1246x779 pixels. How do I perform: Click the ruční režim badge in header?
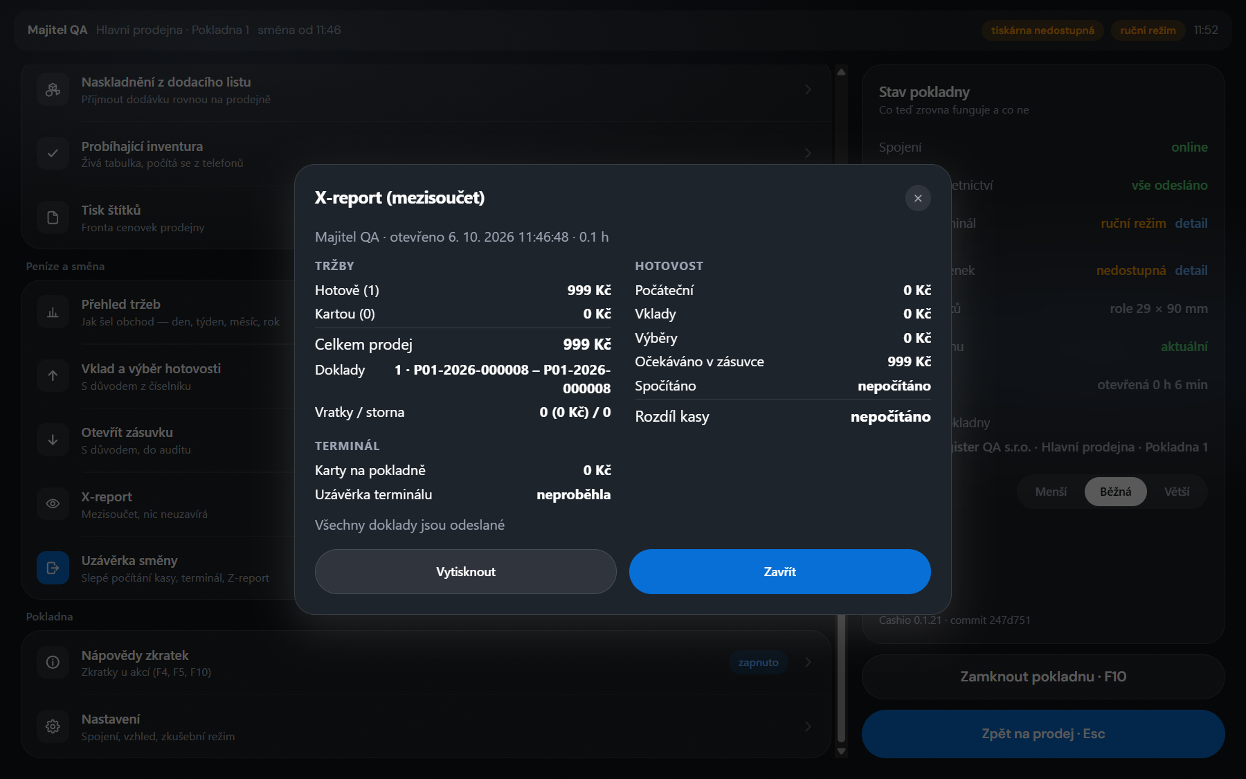point(1148,30)
